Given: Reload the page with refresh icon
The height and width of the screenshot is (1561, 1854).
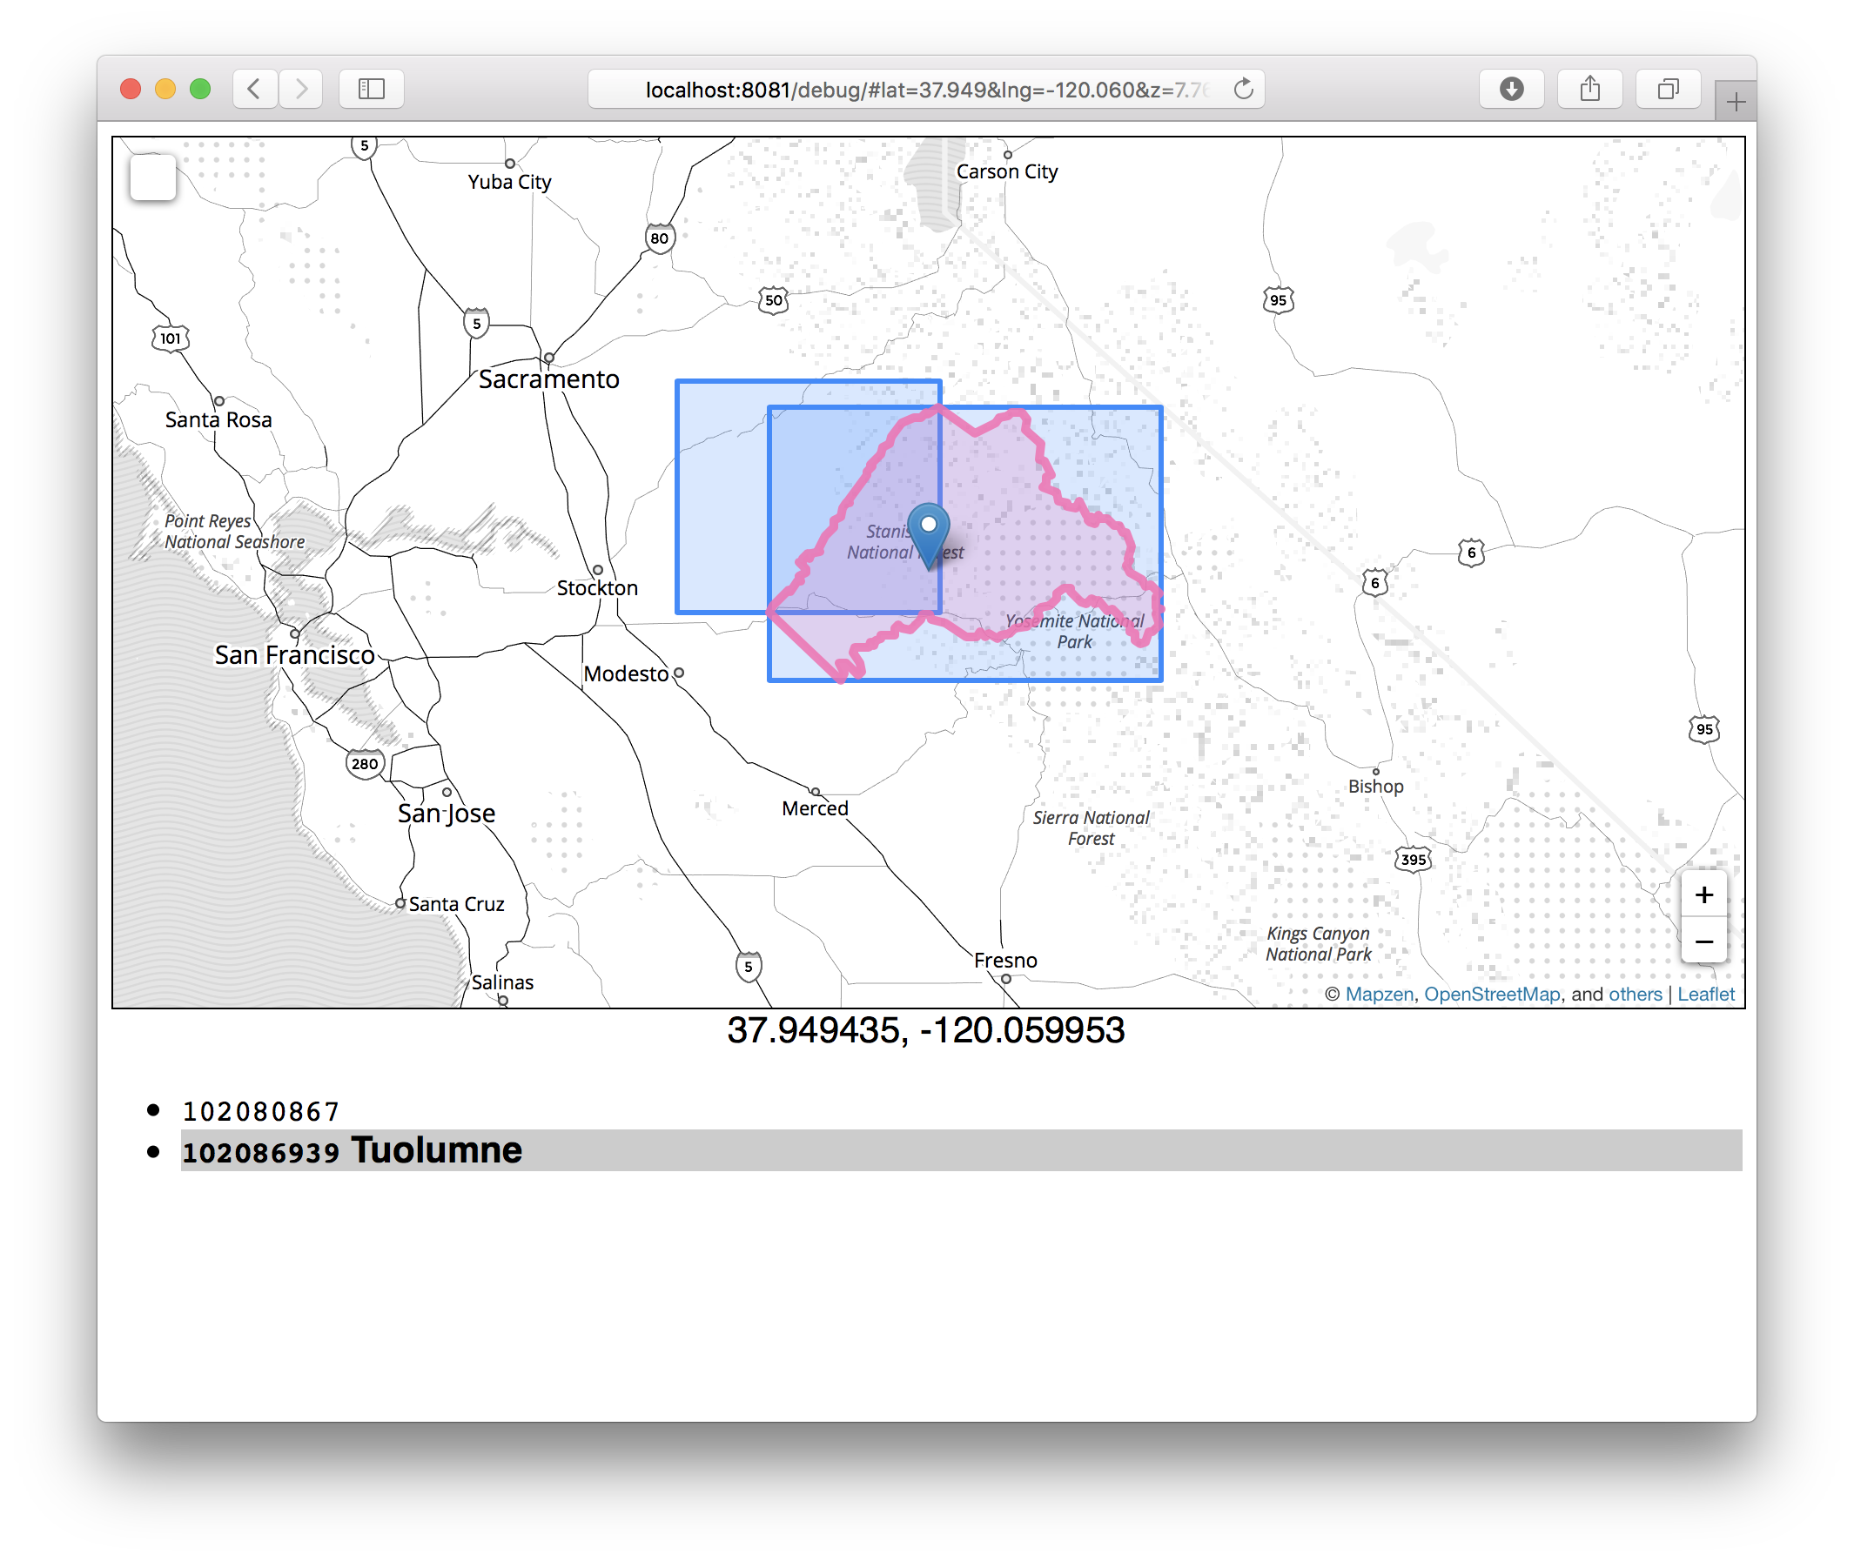Looking at the screenshot, I should point(1243,89).
